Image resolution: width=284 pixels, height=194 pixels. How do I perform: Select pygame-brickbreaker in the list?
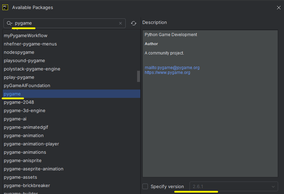pos(27,186)
